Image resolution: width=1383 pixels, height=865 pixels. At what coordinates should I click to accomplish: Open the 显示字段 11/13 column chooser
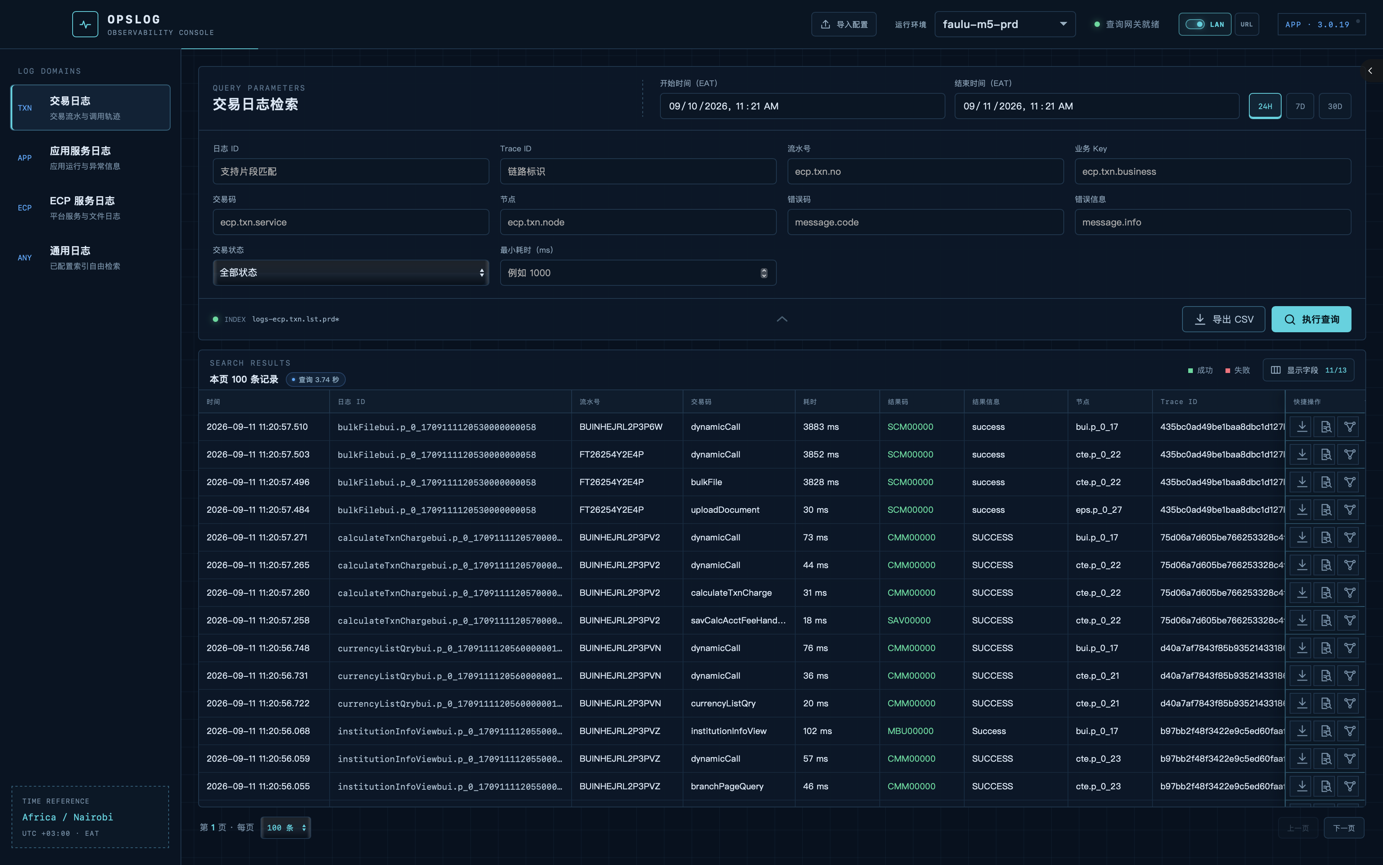[x=1308, y=370]
